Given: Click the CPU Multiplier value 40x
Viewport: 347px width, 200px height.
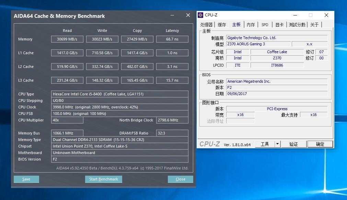Looking at the screenshot, I should pos(67,120).
